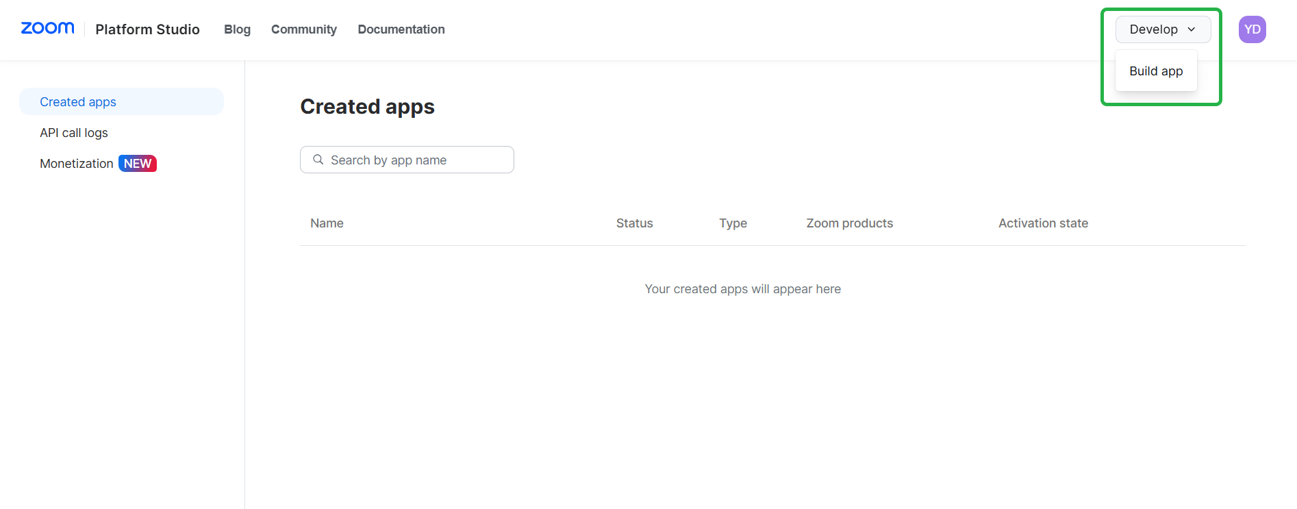Click the 'Your created apps will appear here' message
The height and width of the screenshot is (509, 1297).
(742, 289)
